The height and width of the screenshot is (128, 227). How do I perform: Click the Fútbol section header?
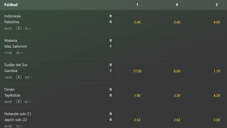pos(11,5)
